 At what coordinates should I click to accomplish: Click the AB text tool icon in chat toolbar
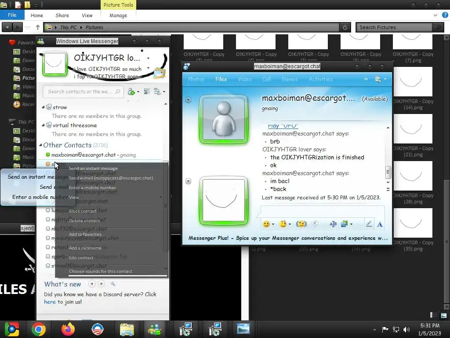[x=333, y=224]
